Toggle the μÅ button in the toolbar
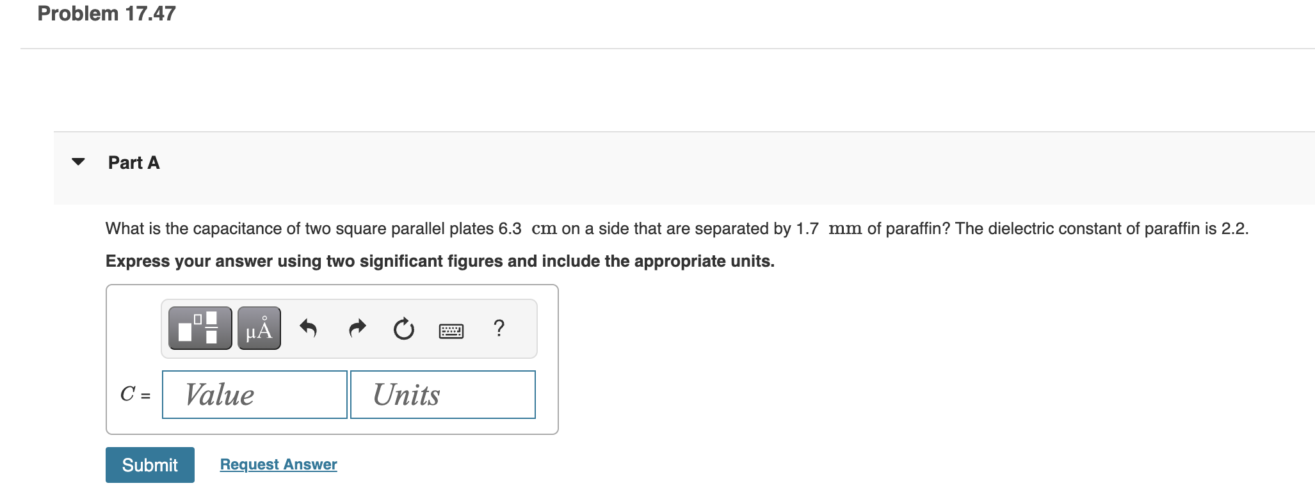This screenshot has height=504, width=1315. tap(258, 328)
